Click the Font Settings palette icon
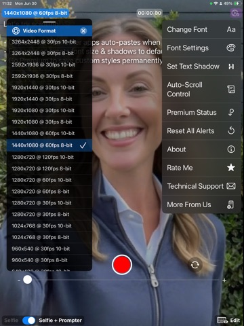Screen dimensions: 244x326 tap(231, 48)
